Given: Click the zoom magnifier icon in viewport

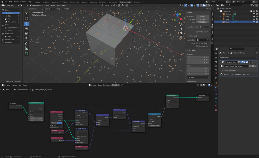Looking at the screenshot, I should 181,25.
